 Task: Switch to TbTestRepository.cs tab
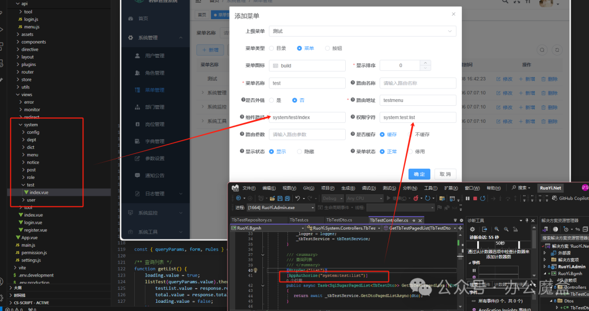coord(251,220)
